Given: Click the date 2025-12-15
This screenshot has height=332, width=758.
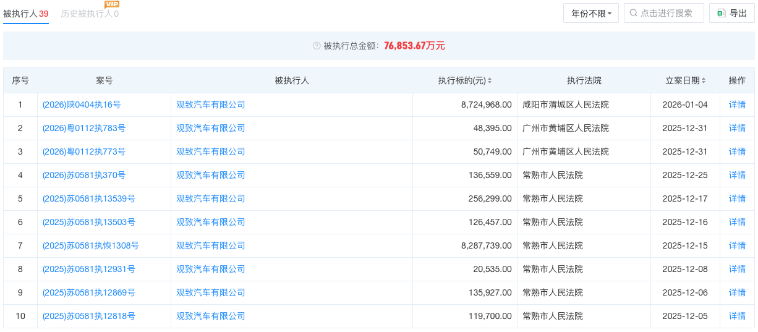Looking at the screenshot, I should click(685, 246).
